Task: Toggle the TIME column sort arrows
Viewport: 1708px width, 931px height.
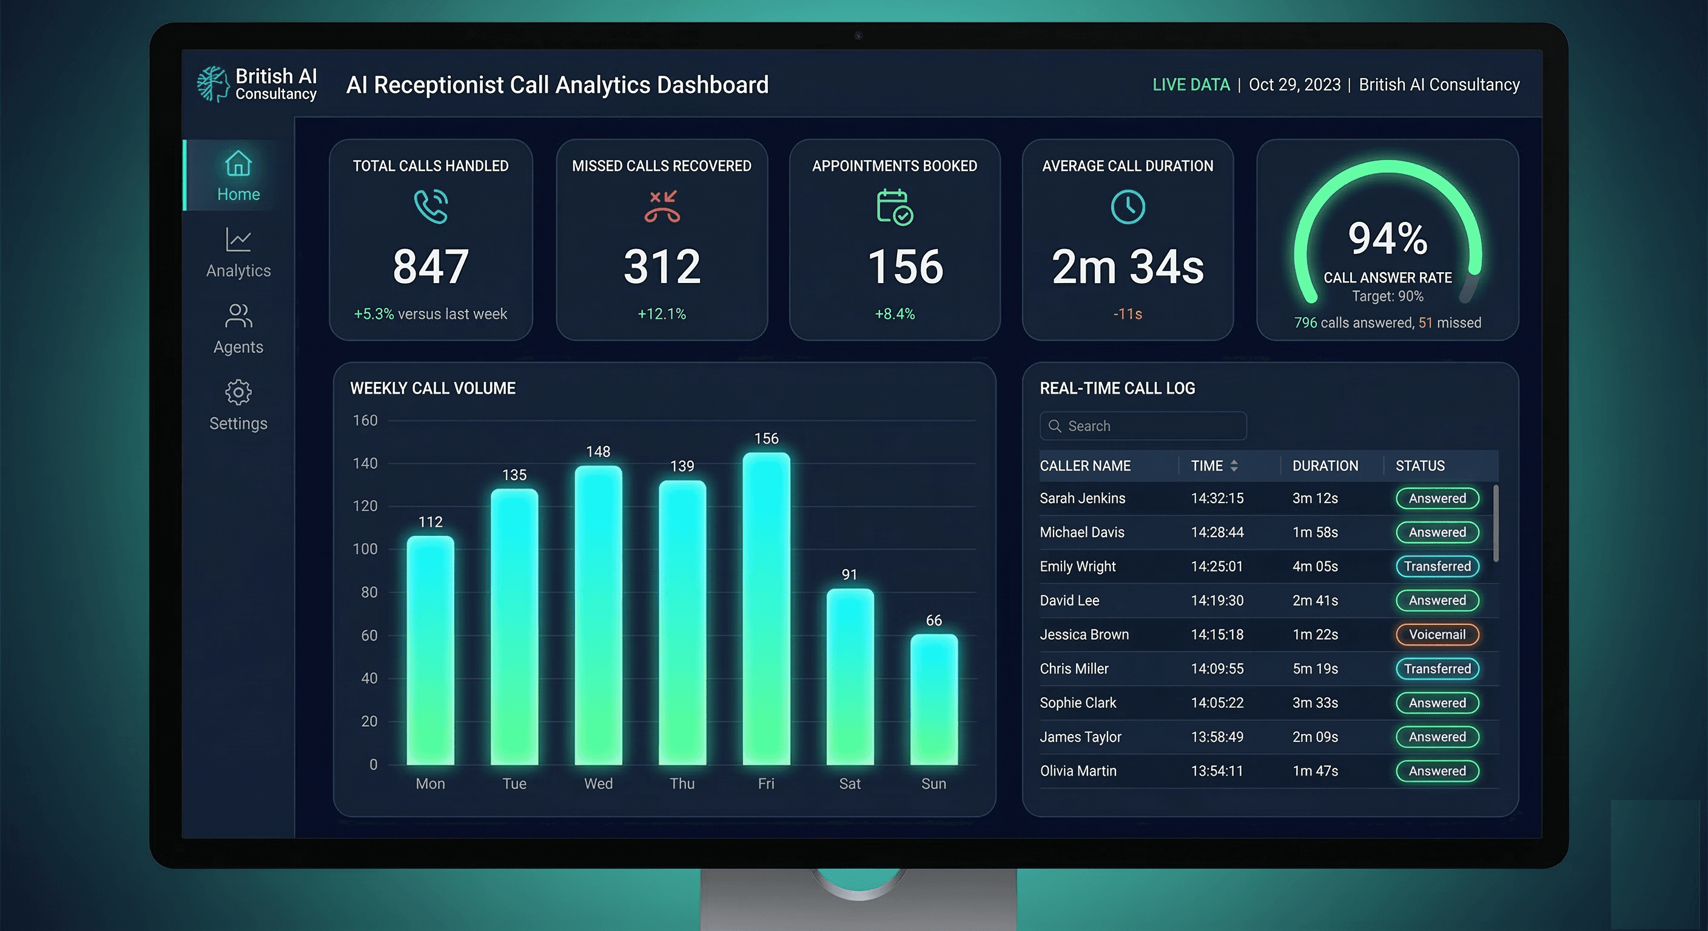Action: [1234, 466]
